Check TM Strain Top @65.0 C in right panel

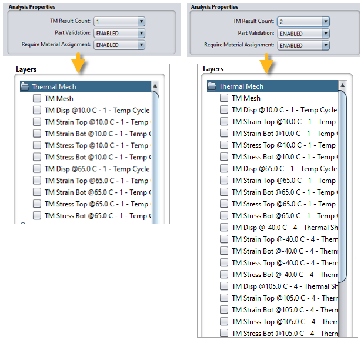pos(224,180)
